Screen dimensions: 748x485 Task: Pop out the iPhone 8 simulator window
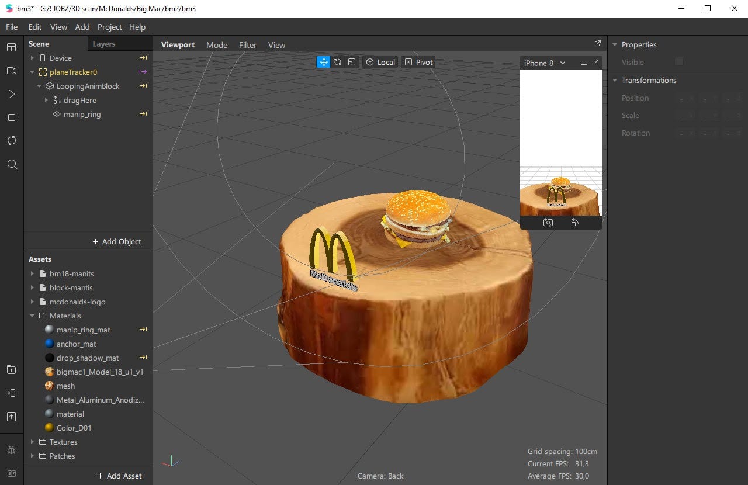(595, 63)
